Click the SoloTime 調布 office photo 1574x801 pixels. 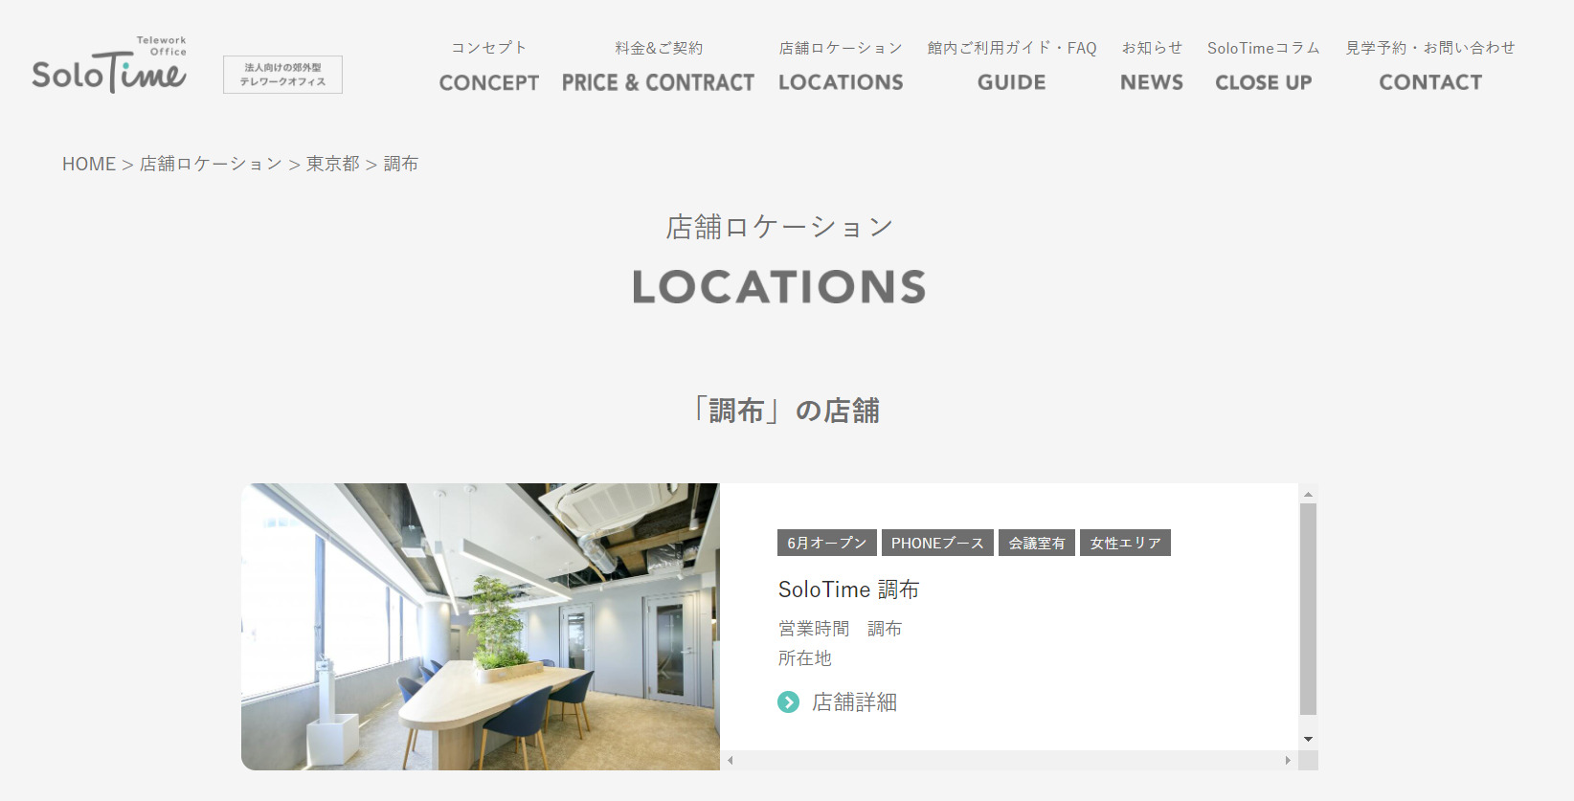(481, 627)
